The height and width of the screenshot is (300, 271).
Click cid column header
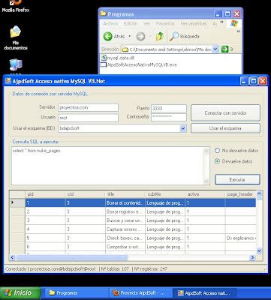(x=85, y=194)
